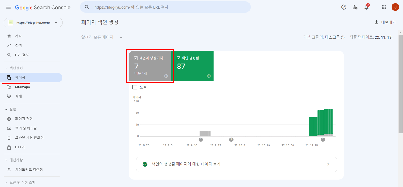Image resolution: width=403 pixels, height=187 pixels.
Task: Open the profile avatar menu
Action: (395, 7)
